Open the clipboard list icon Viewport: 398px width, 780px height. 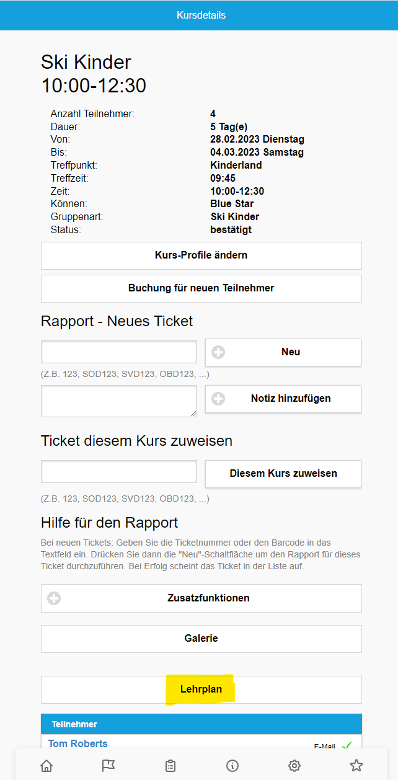[x=170, y=766]
